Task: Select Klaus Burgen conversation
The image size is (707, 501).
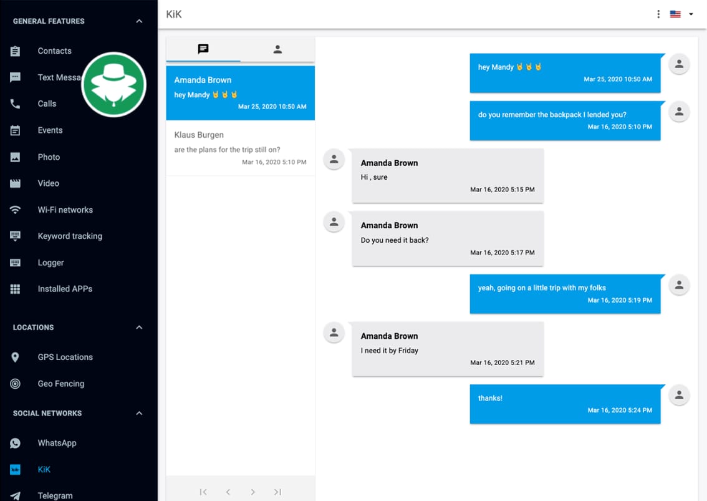Action: coord(240,148)
